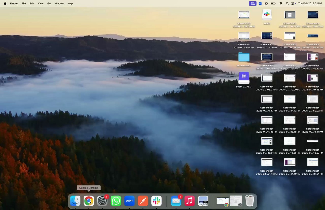Select Screenshot file ending 35.18 PM
Screen dimensions: 325x210
pyautogui.click(x=290, y=120)
